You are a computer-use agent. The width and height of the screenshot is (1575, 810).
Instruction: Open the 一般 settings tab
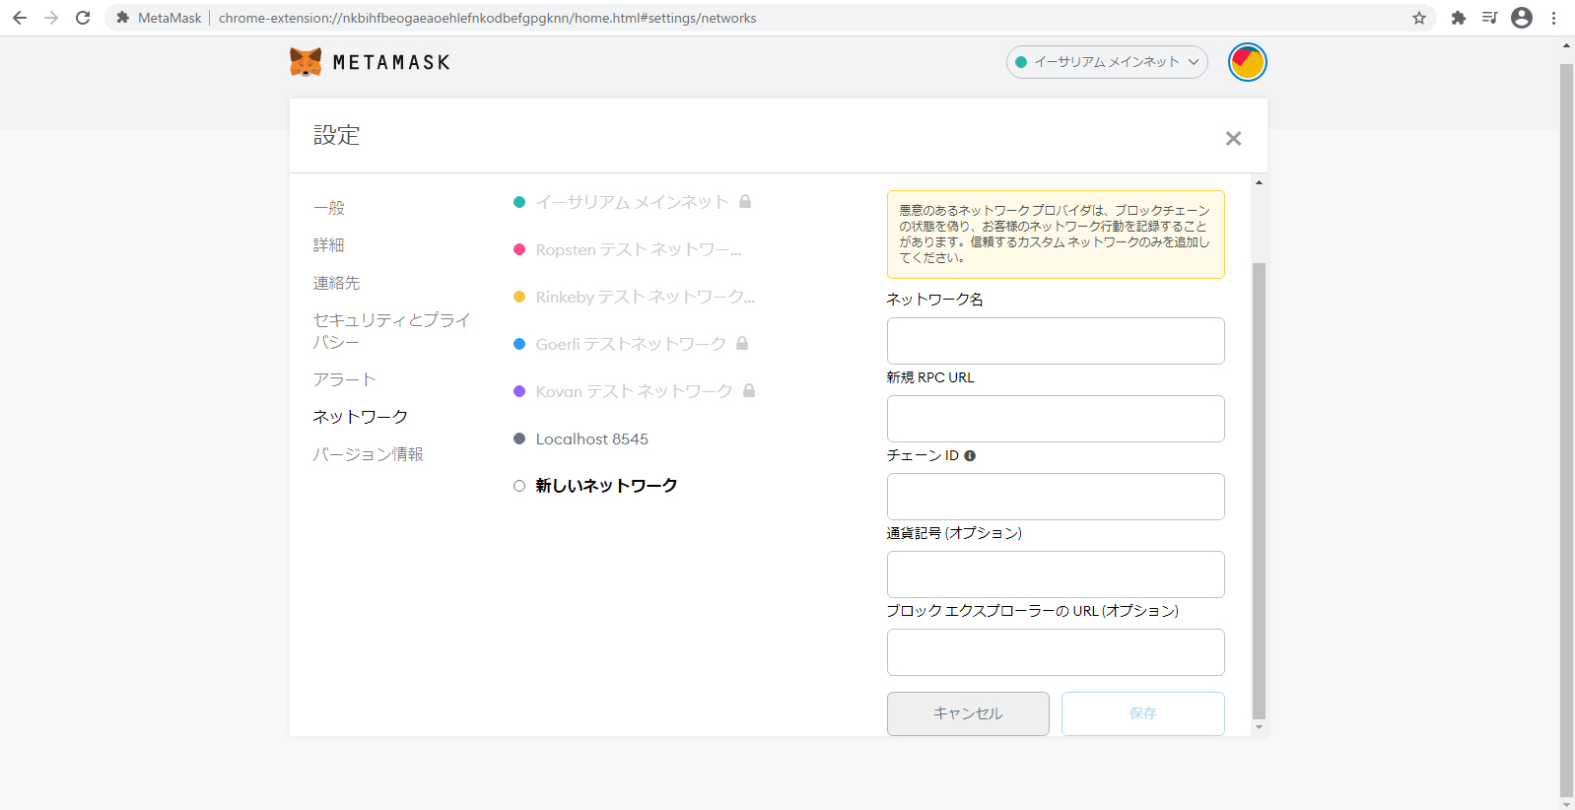329,208
